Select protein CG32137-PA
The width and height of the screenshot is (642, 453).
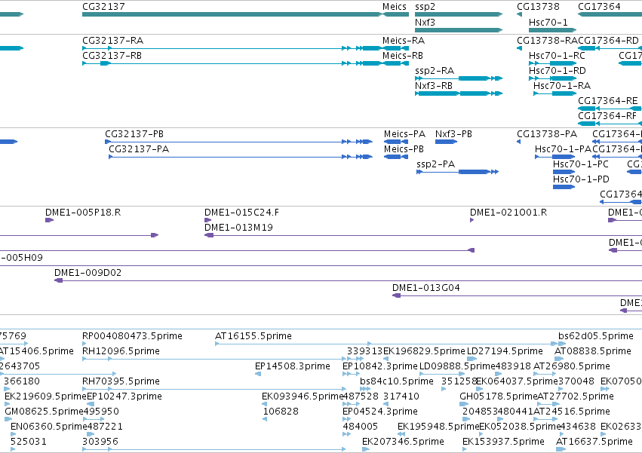(139, 149)
